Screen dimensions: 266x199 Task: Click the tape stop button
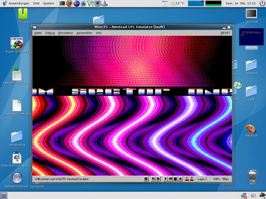point(176,179)
